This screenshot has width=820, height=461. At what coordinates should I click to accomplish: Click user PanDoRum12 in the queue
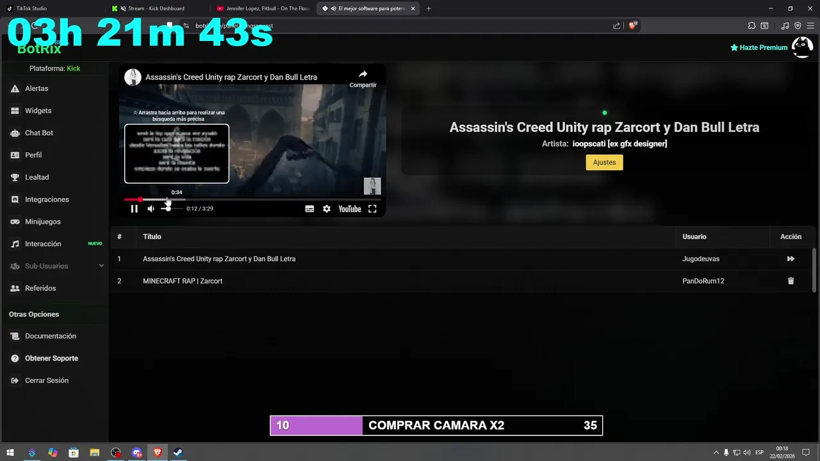(x=703, y=281)
